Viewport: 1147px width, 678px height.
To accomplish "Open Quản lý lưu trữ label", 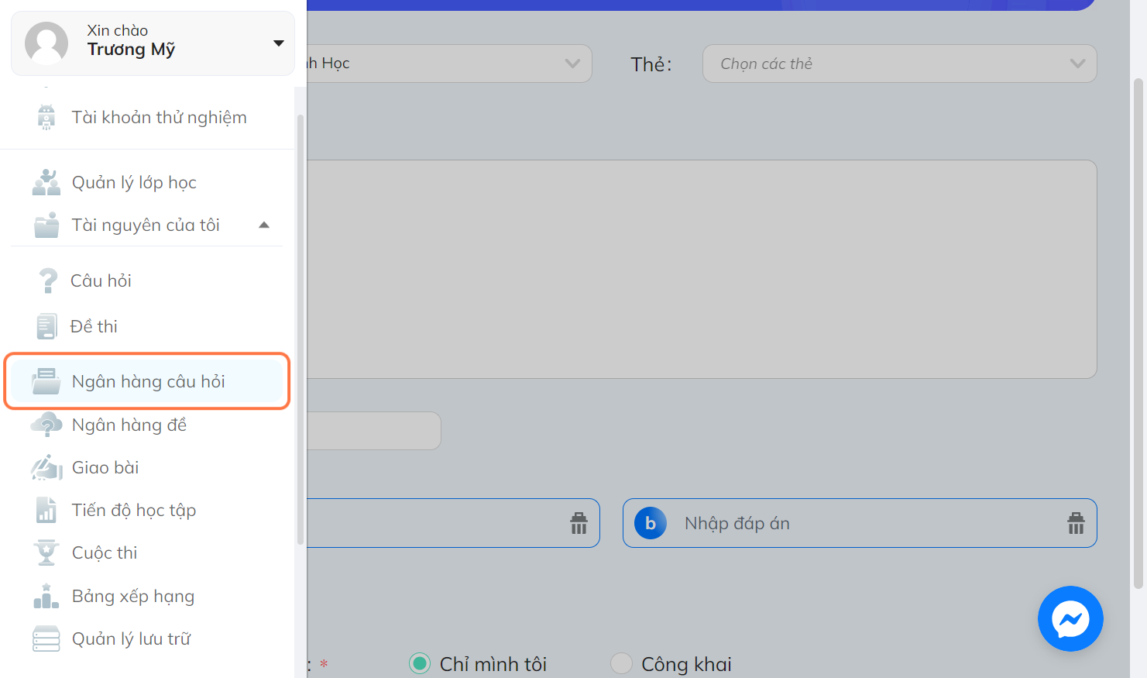I will point(131,638).
